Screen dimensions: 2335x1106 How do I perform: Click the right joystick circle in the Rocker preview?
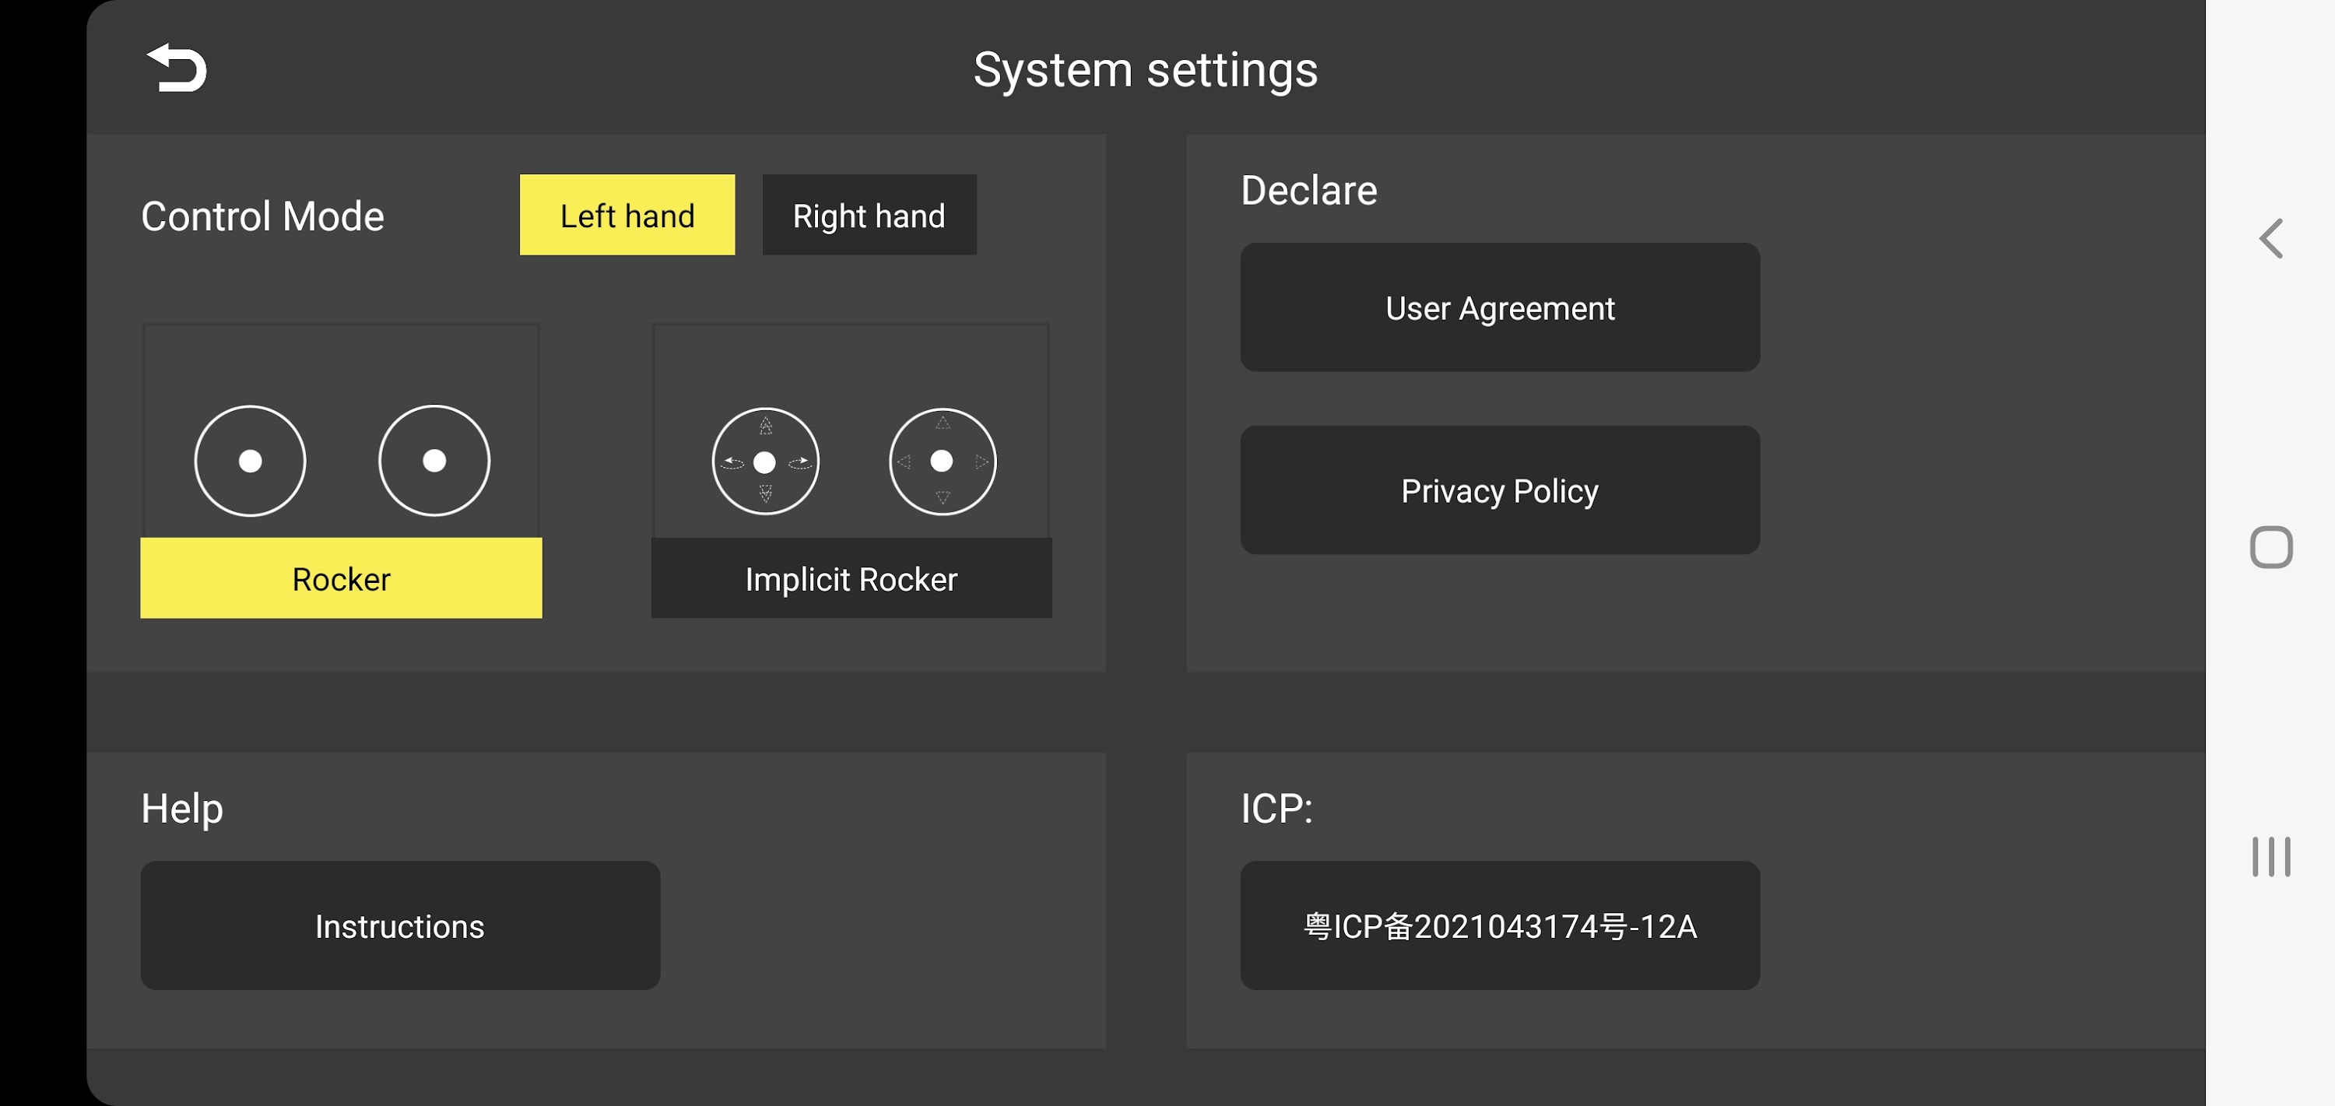[434, 461]
